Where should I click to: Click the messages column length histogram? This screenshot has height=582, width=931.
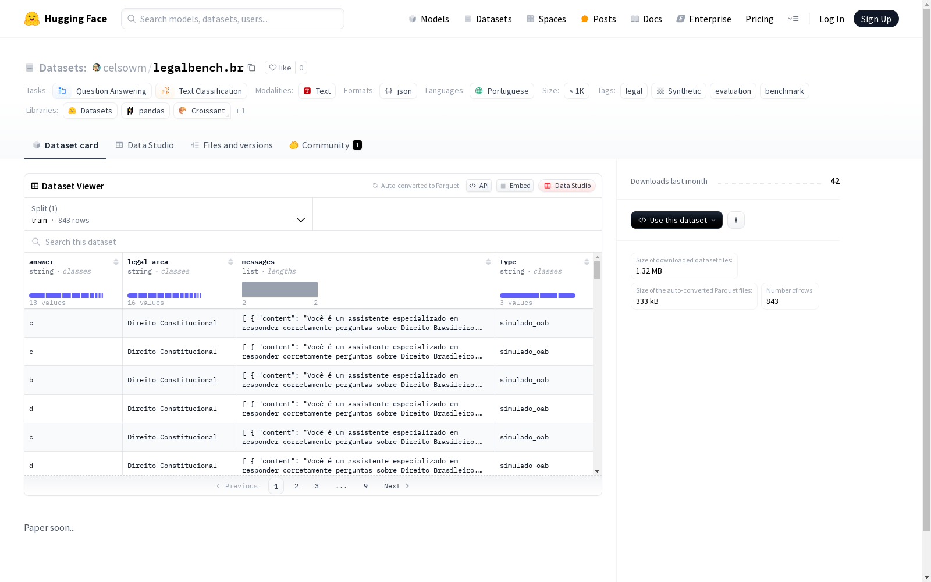tap(280, 289)
